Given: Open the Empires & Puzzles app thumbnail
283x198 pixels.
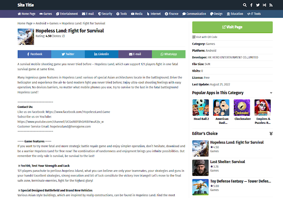Looking at the screenshot, I should coord(263,108).
